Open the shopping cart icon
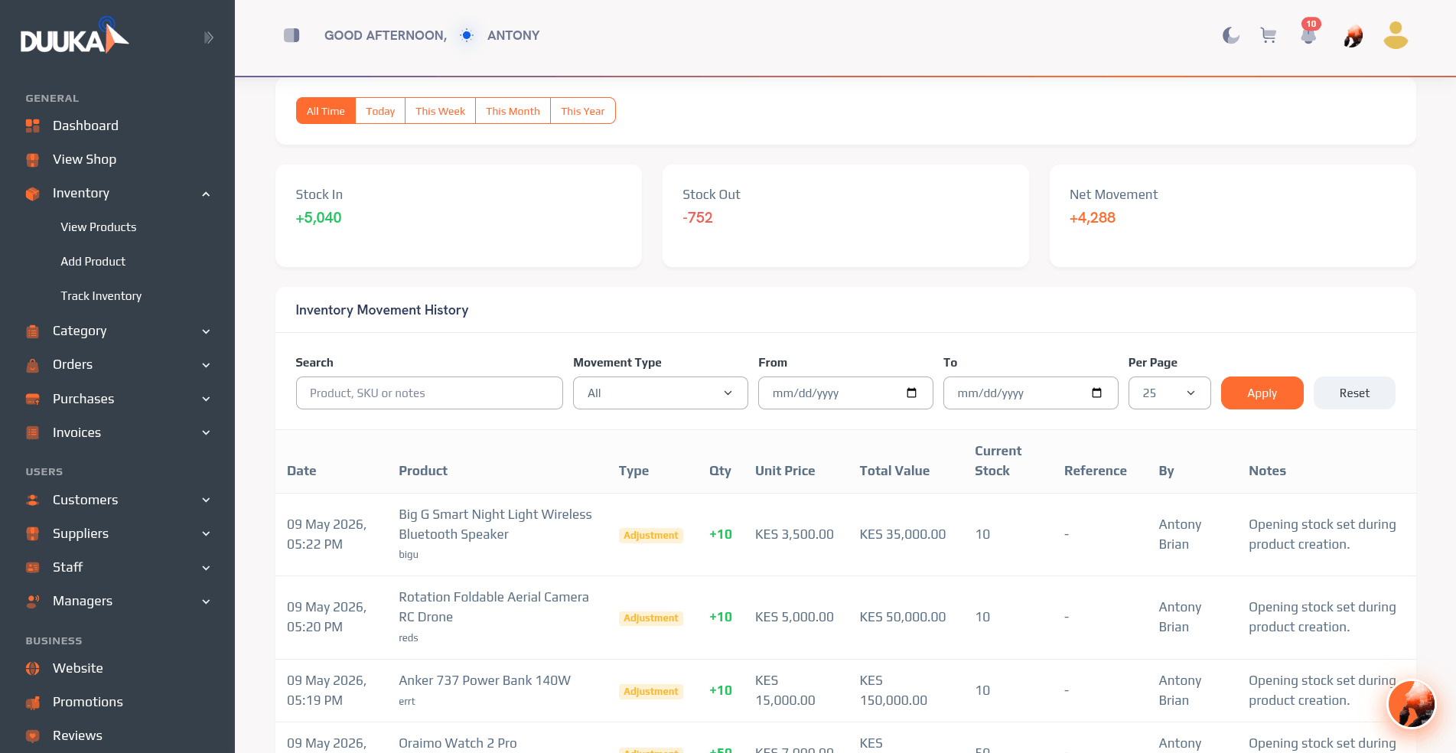 1269,35
